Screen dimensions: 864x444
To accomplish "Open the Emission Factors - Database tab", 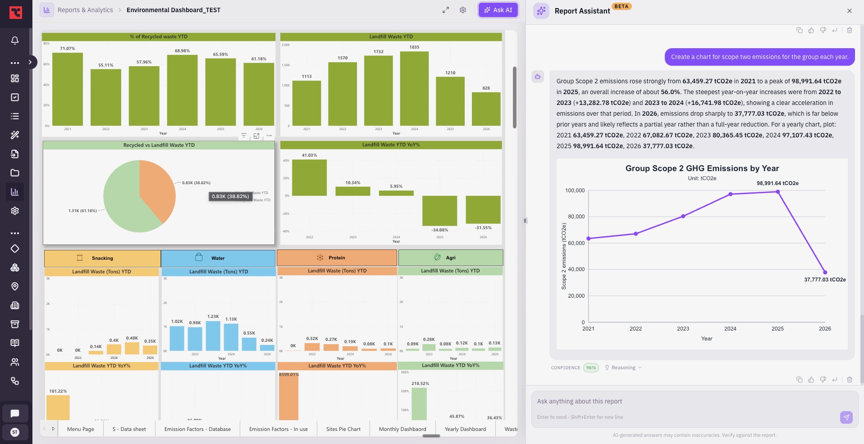I will tap(197, 429).
